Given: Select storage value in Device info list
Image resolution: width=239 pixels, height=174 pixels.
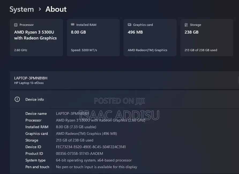Looking at the screenshot, I should point(74,140).
